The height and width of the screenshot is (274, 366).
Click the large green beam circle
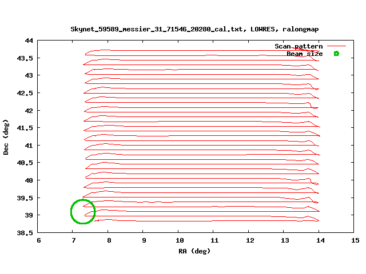(x=83, y=212)
